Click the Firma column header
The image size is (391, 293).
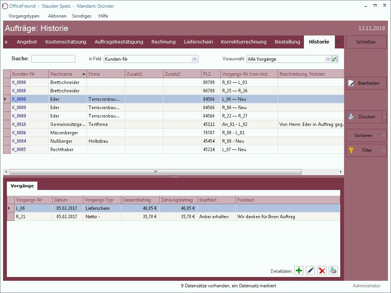[106, 74]
